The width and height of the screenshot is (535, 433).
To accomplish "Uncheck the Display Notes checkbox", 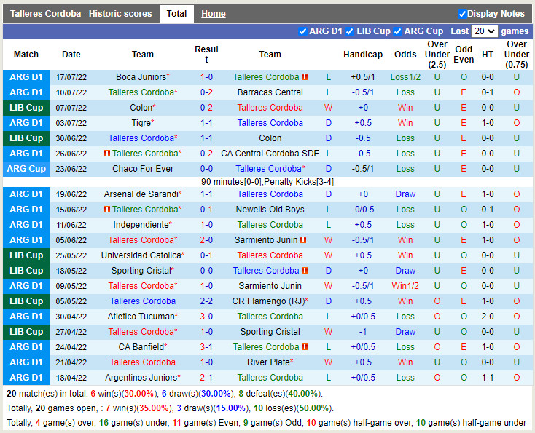I will (x=462, y=14).
